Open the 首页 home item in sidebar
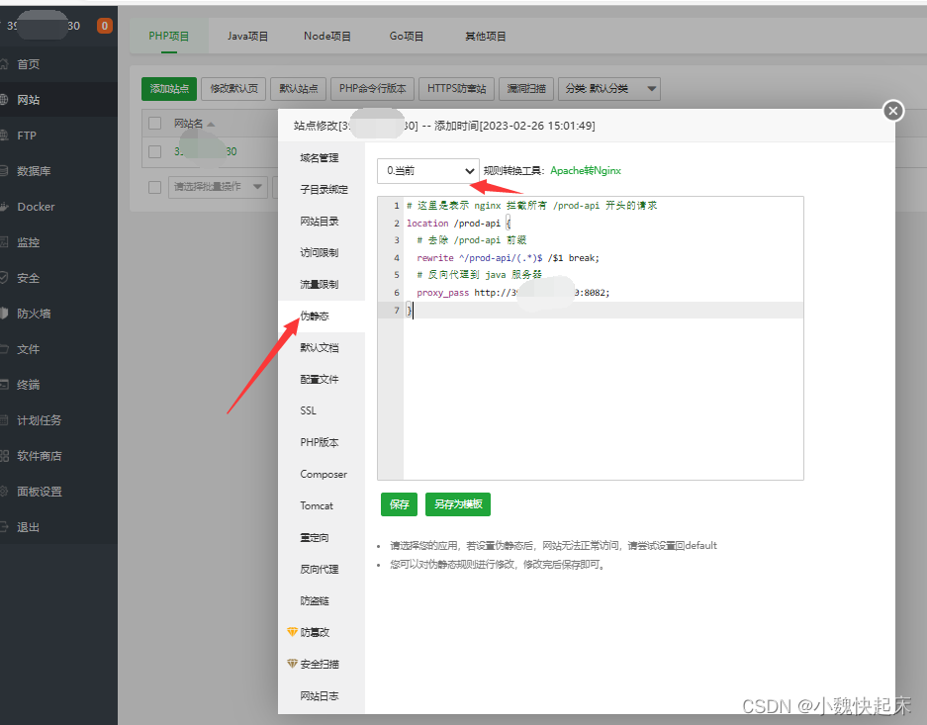 click(x=29, y=64)
